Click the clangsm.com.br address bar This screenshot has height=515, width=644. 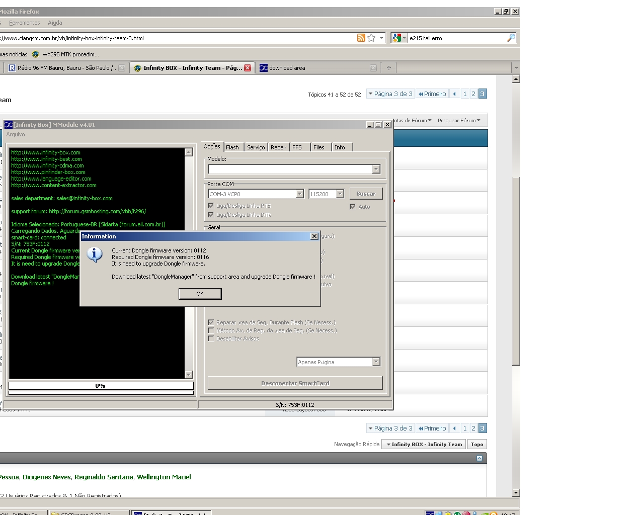tap(176, 38)
